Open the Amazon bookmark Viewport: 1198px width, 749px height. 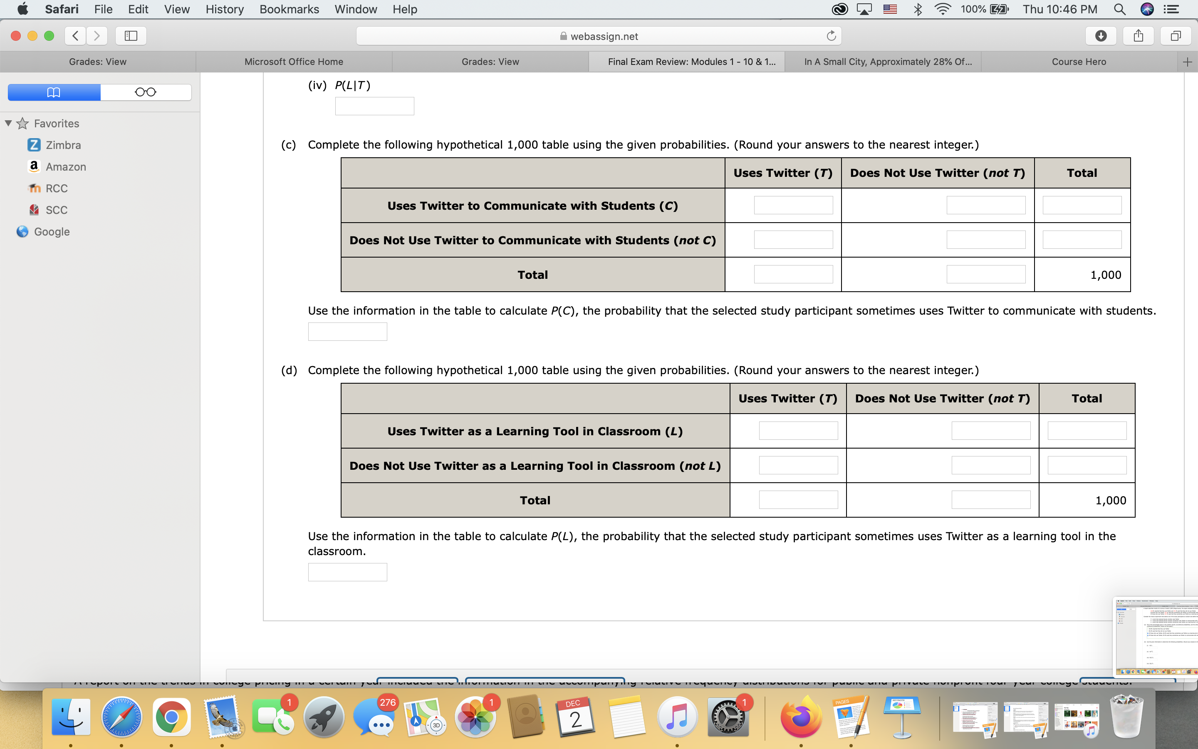tap(65, 167)
